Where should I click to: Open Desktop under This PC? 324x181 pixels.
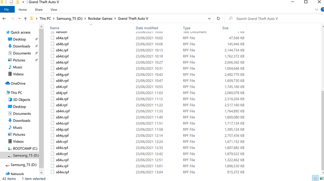pos(19,107)
